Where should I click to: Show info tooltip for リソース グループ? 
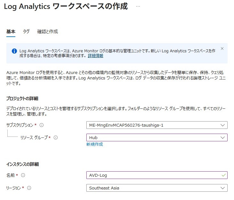(56, 137)
